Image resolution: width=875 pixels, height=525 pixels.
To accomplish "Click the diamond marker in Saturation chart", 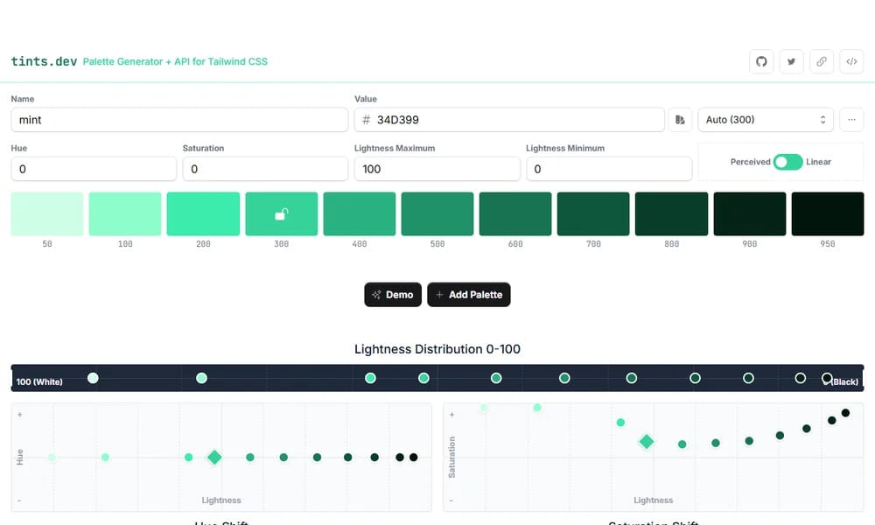I will (x=647, y=442).
